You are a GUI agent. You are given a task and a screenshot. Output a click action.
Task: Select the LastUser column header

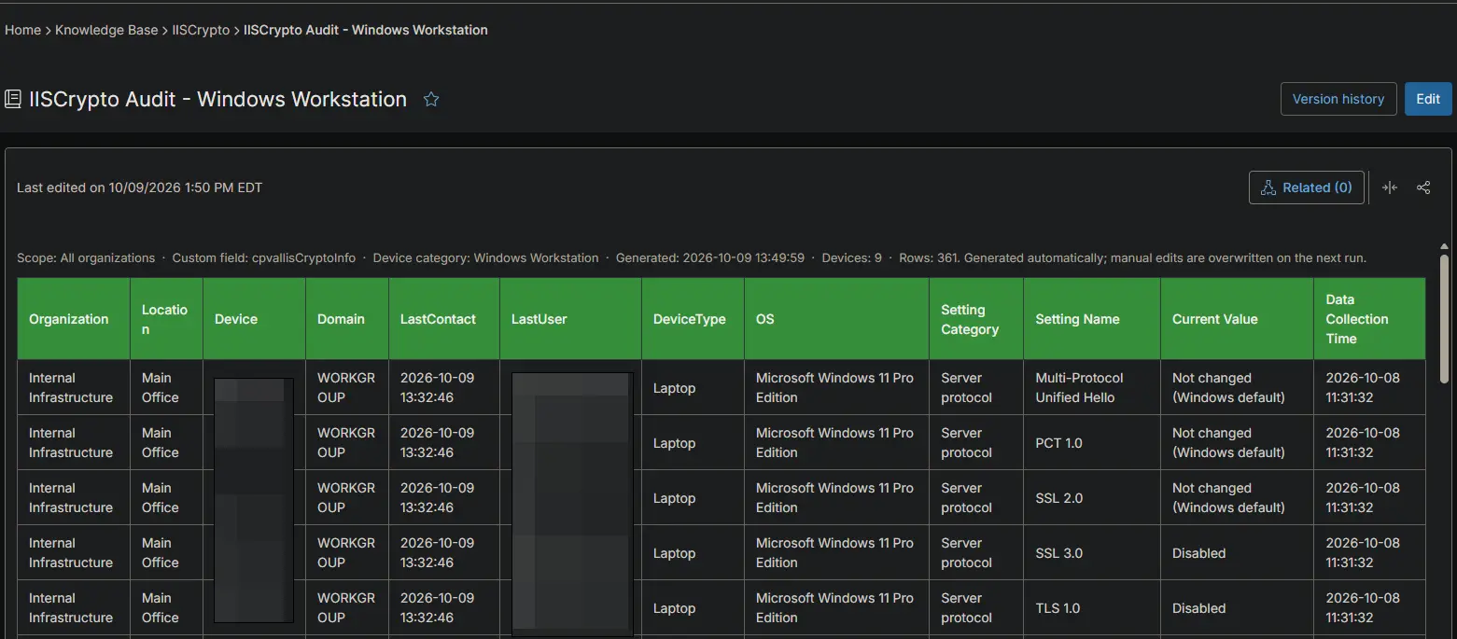coord(570,319)
